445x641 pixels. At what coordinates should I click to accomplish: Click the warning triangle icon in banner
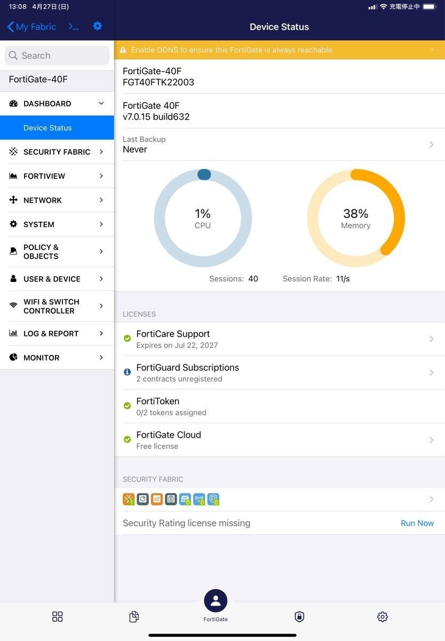click(x=123, y=50)
